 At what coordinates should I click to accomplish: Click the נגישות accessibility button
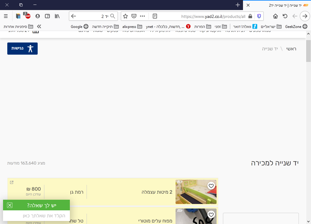[x=22, y=49]
